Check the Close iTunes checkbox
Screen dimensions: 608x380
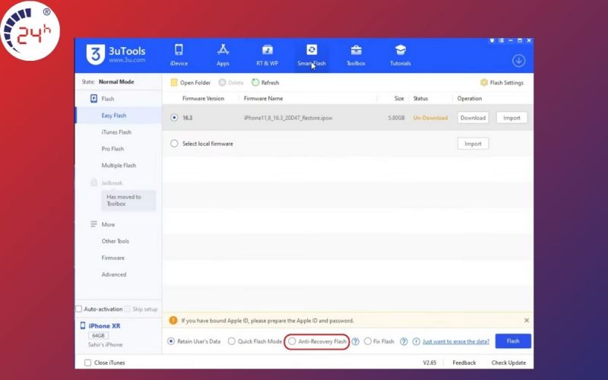(88, 363)
